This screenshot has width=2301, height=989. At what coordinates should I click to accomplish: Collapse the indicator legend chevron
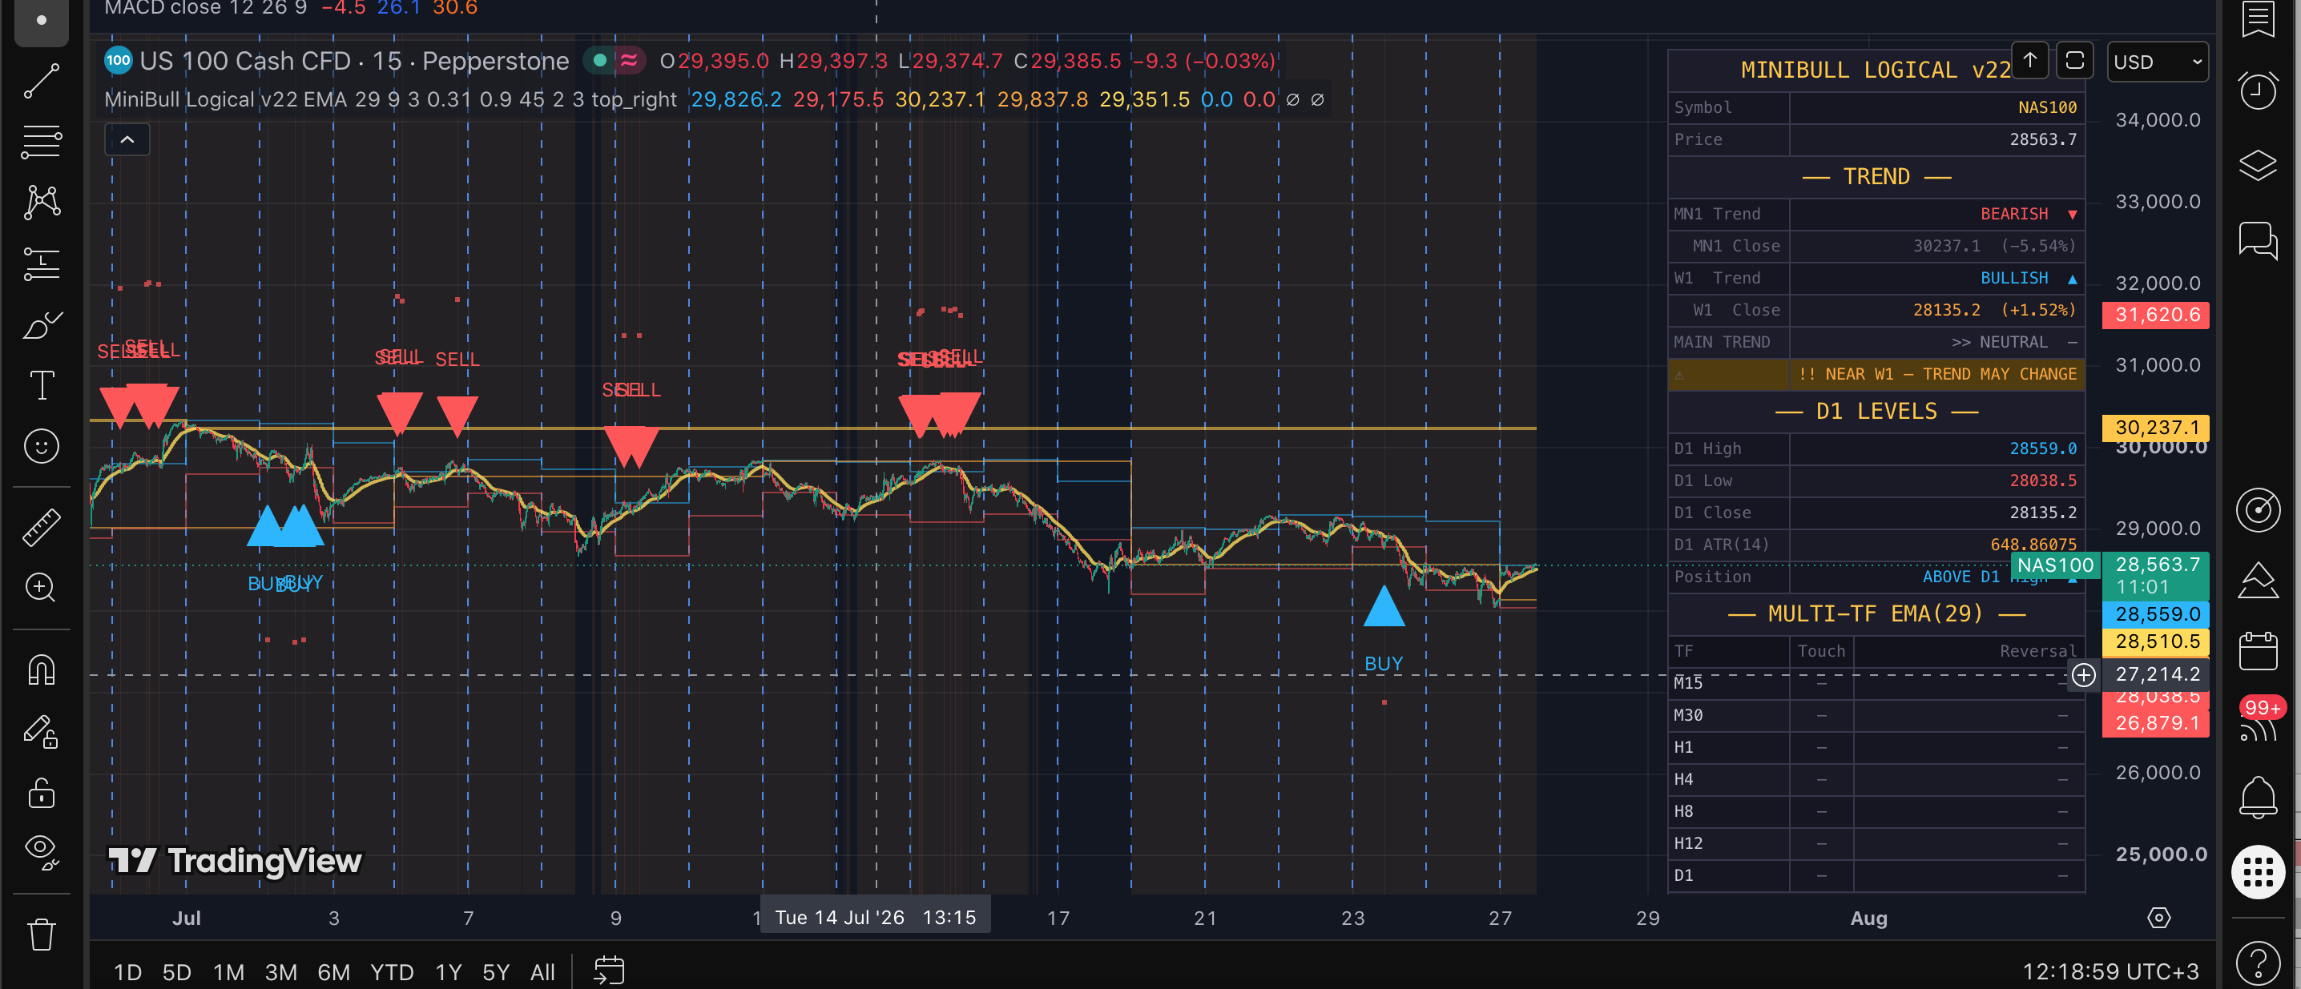(x=127, y=139)
